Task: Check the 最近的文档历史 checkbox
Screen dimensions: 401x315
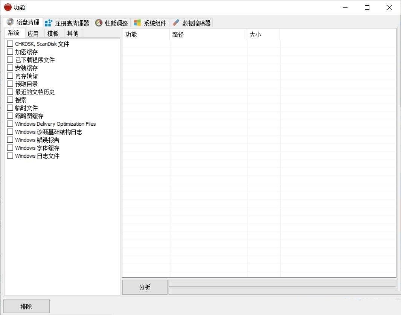Action: coord(10,92)
